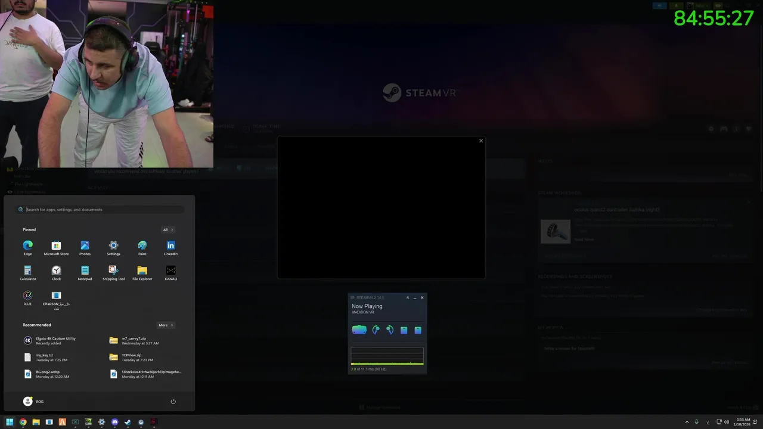Open Discord from the taskbar
Screen dimensions: 763x429
(114, 422)
